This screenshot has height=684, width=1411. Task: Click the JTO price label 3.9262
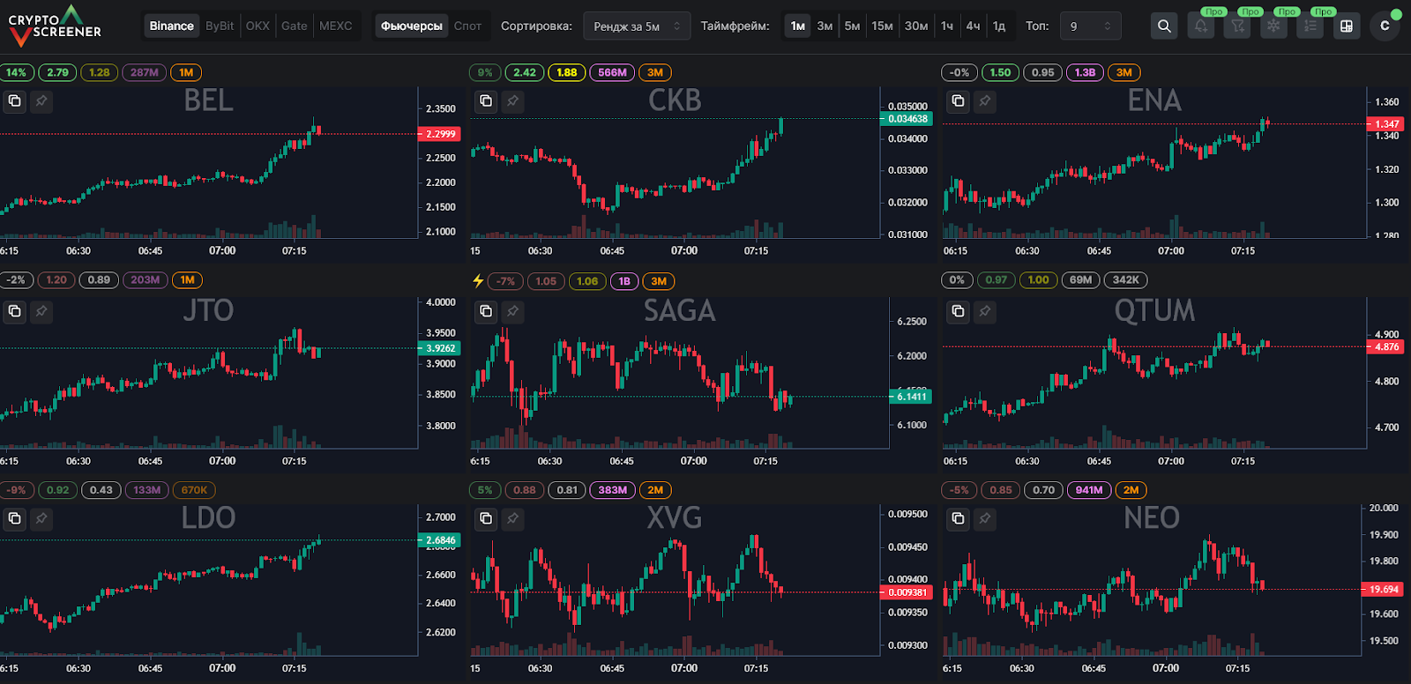[x=439, y=348]
